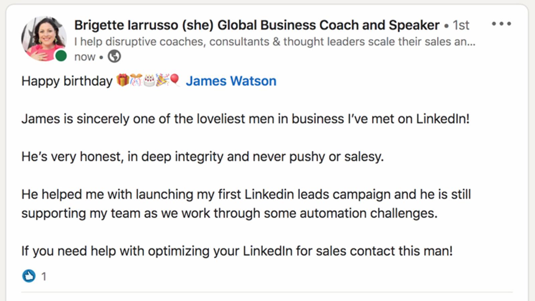
Task: Click the blue like reaction icon
Action: 29,276
